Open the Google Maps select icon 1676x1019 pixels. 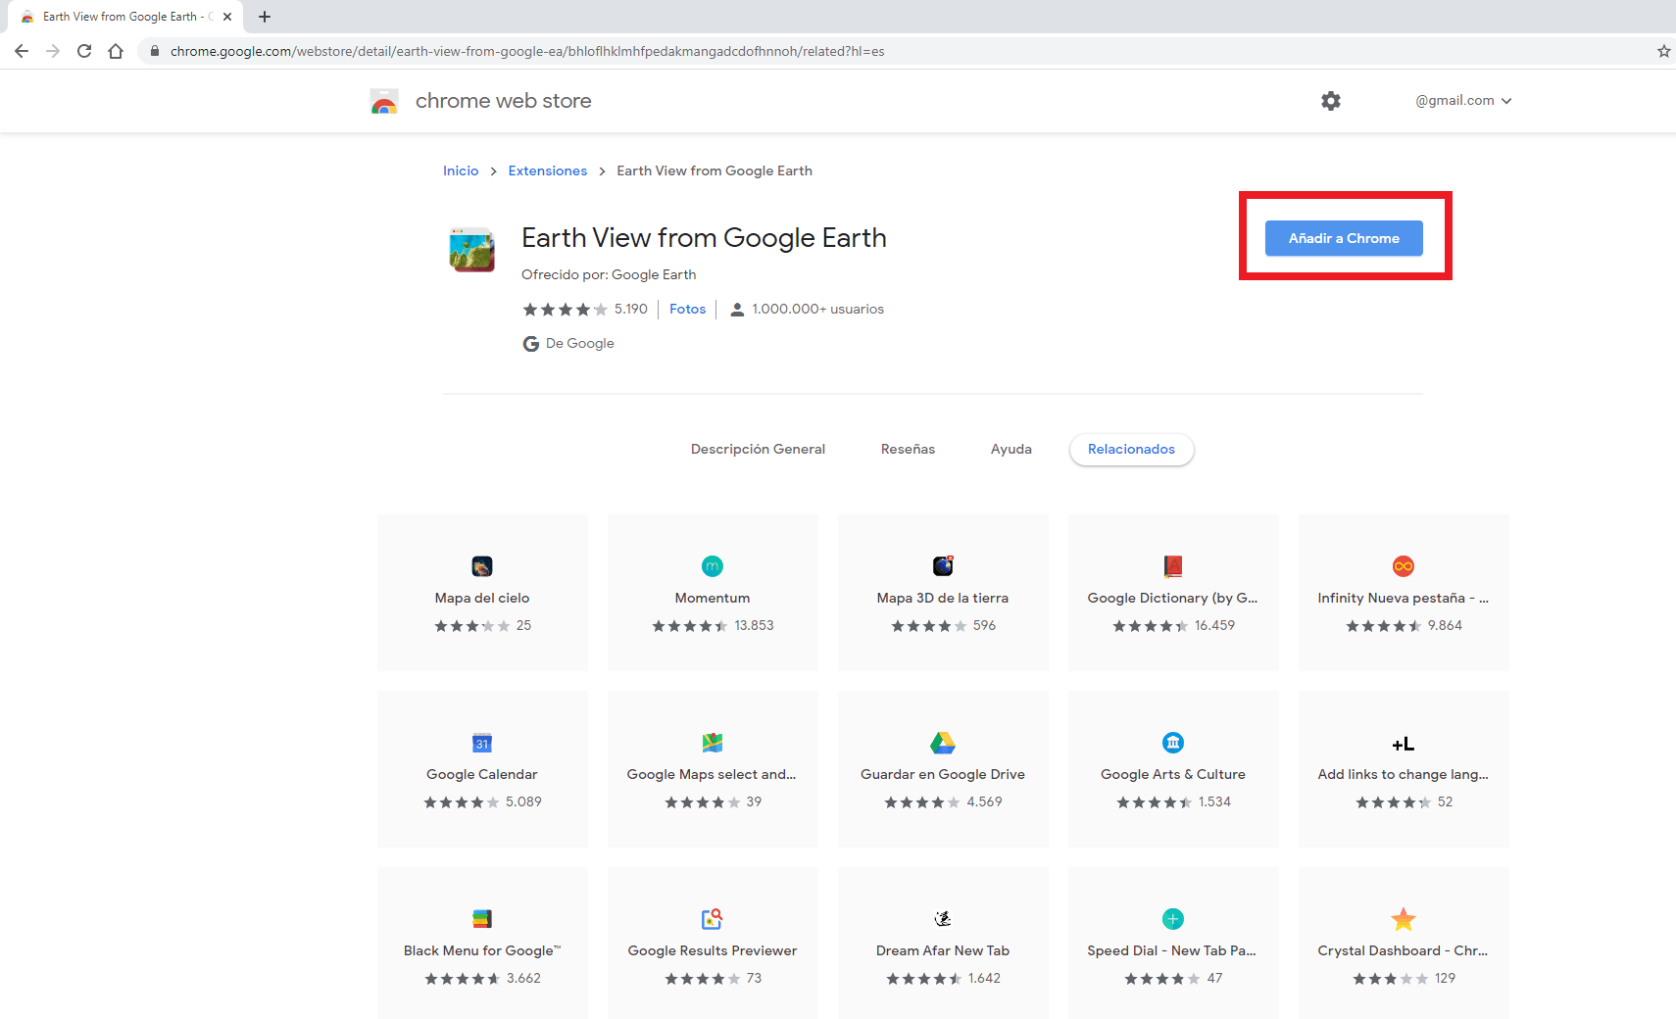(713, 743)
